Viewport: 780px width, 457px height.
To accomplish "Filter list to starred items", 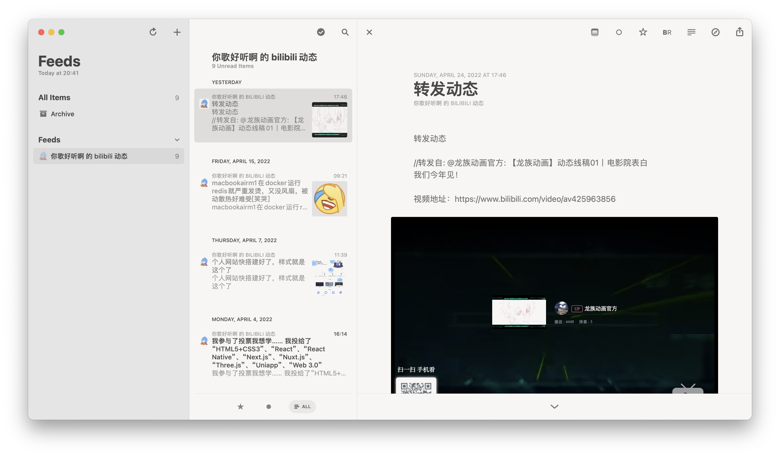I will pos(241,406).
